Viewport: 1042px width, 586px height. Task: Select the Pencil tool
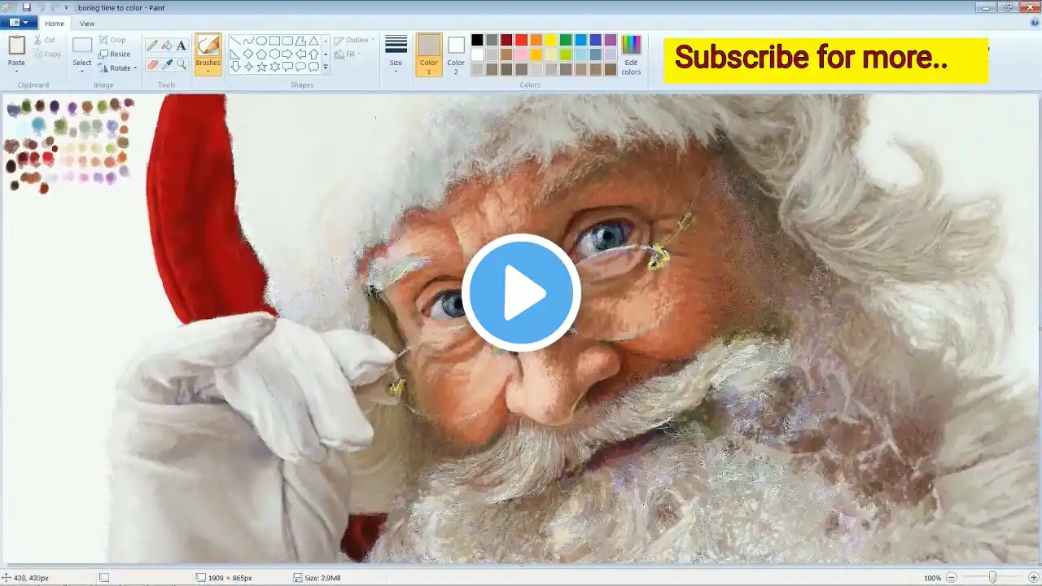pos(152,46)
